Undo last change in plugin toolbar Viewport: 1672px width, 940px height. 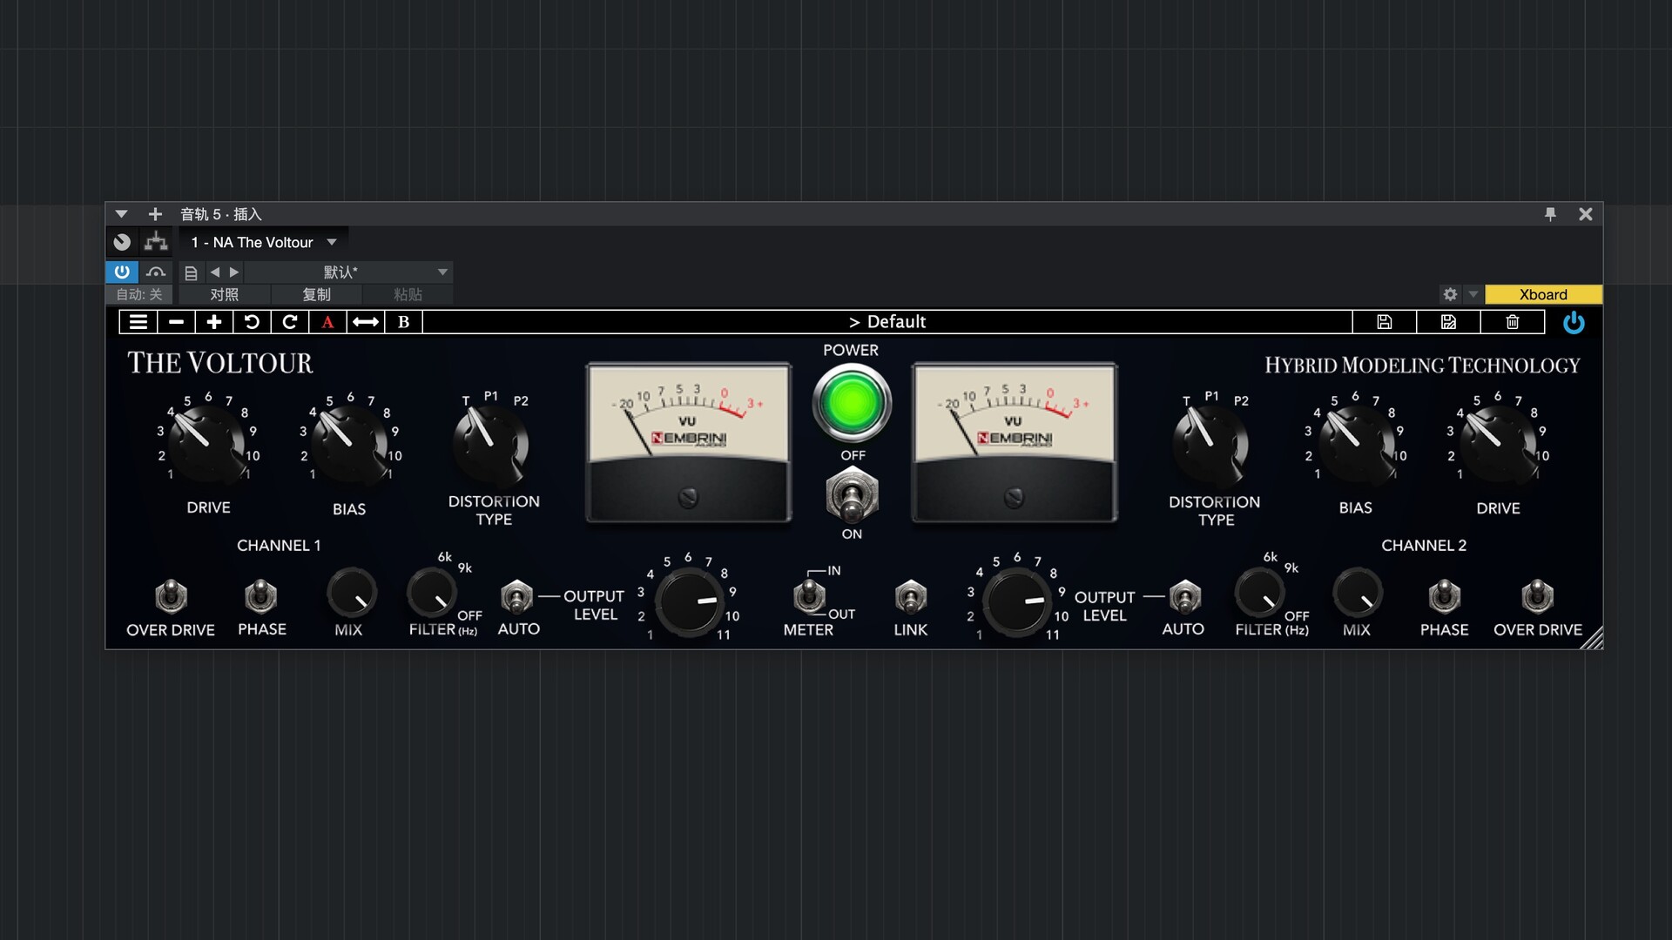[252, 322]
